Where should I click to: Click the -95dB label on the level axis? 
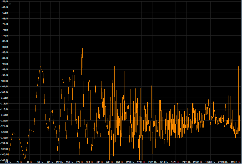click(4, 70)
